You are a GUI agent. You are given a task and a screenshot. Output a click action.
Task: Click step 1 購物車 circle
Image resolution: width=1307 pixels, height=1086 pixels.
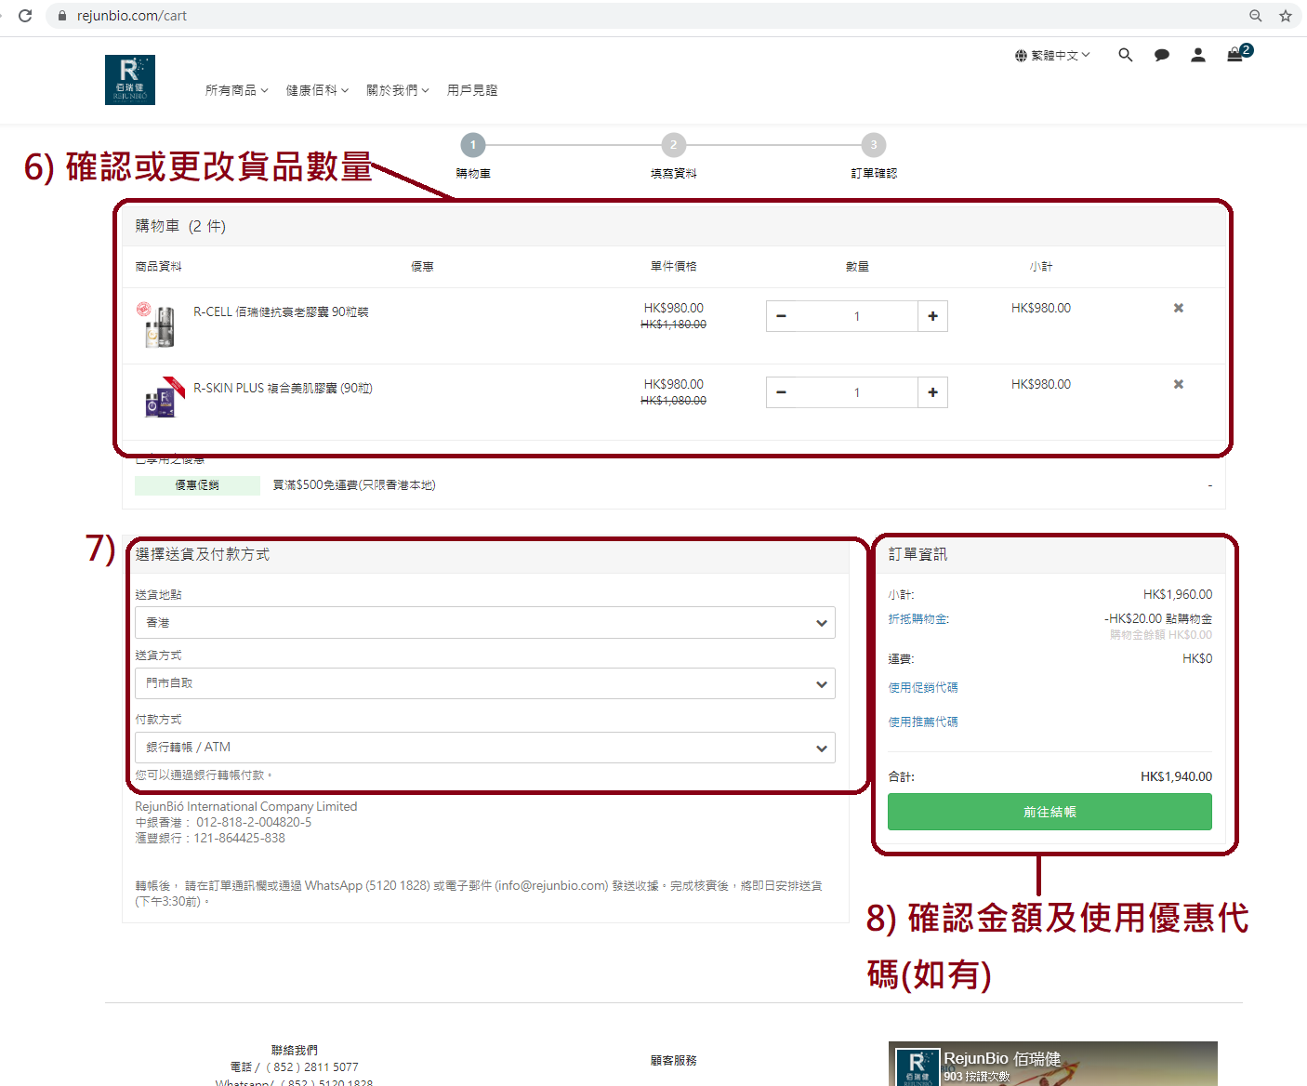click(x=473, y=145)
